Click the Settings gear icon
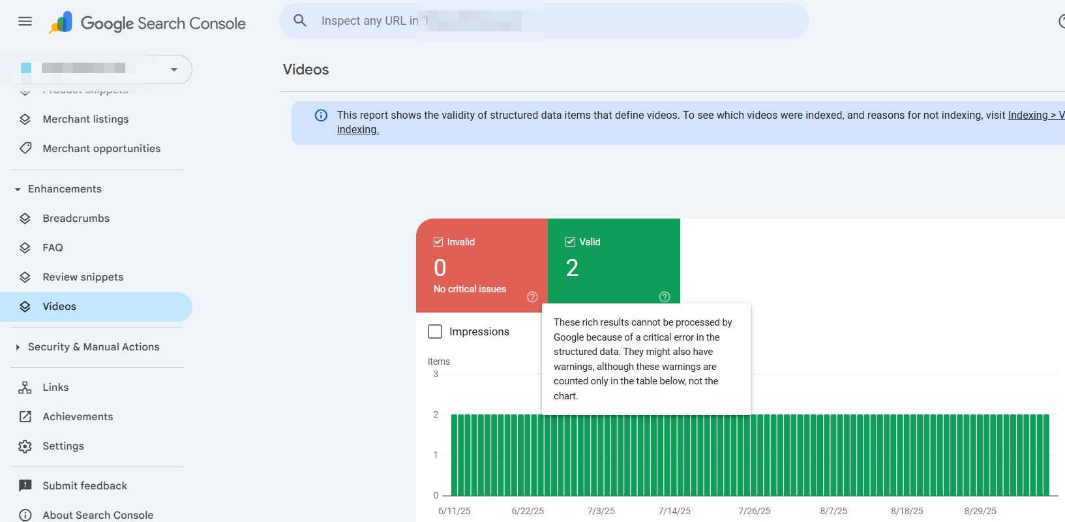 [25, 446]
